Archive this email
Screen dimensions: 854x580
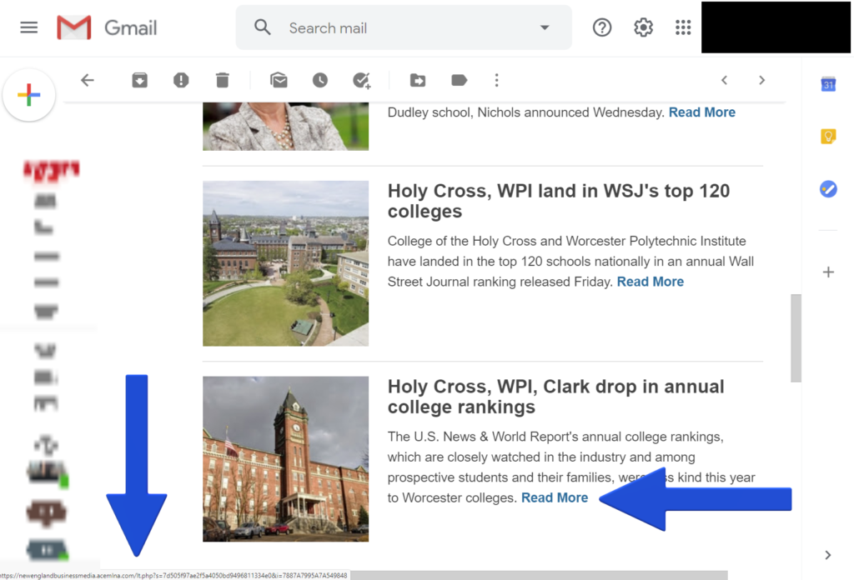point(139,80)
